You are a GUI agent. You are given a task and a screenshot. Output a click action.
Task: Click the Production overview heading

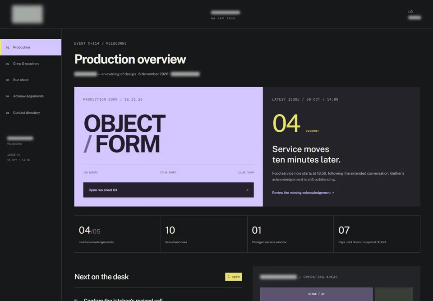[x=130, y=59]
